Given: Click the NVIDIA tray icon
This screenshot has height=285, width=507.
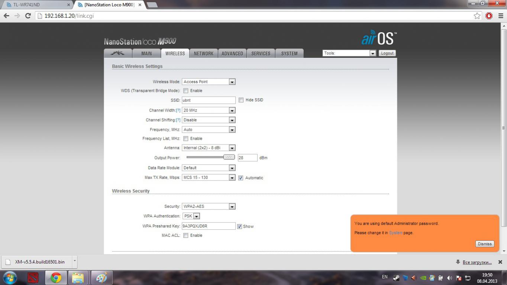Looking at the screenshot, I should pos(423,278).
